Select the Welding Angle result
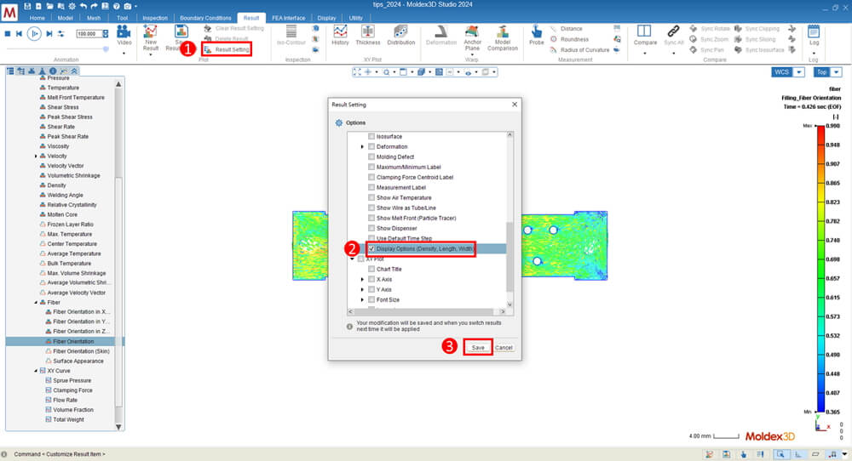The width and height of the screenshot is (852, 461). [65, 196]
